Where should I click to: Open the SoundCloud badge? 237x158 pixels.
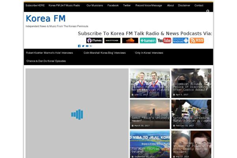pos(130,41)
